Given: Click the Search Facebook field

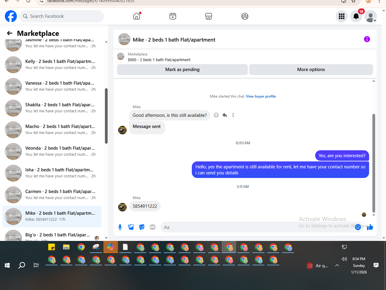Looking at the screenshot, I should (62, 16).
